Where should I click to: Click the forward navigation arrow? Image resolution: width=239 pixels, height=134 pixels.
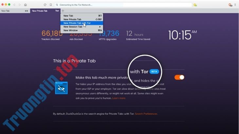click(20, 5)
